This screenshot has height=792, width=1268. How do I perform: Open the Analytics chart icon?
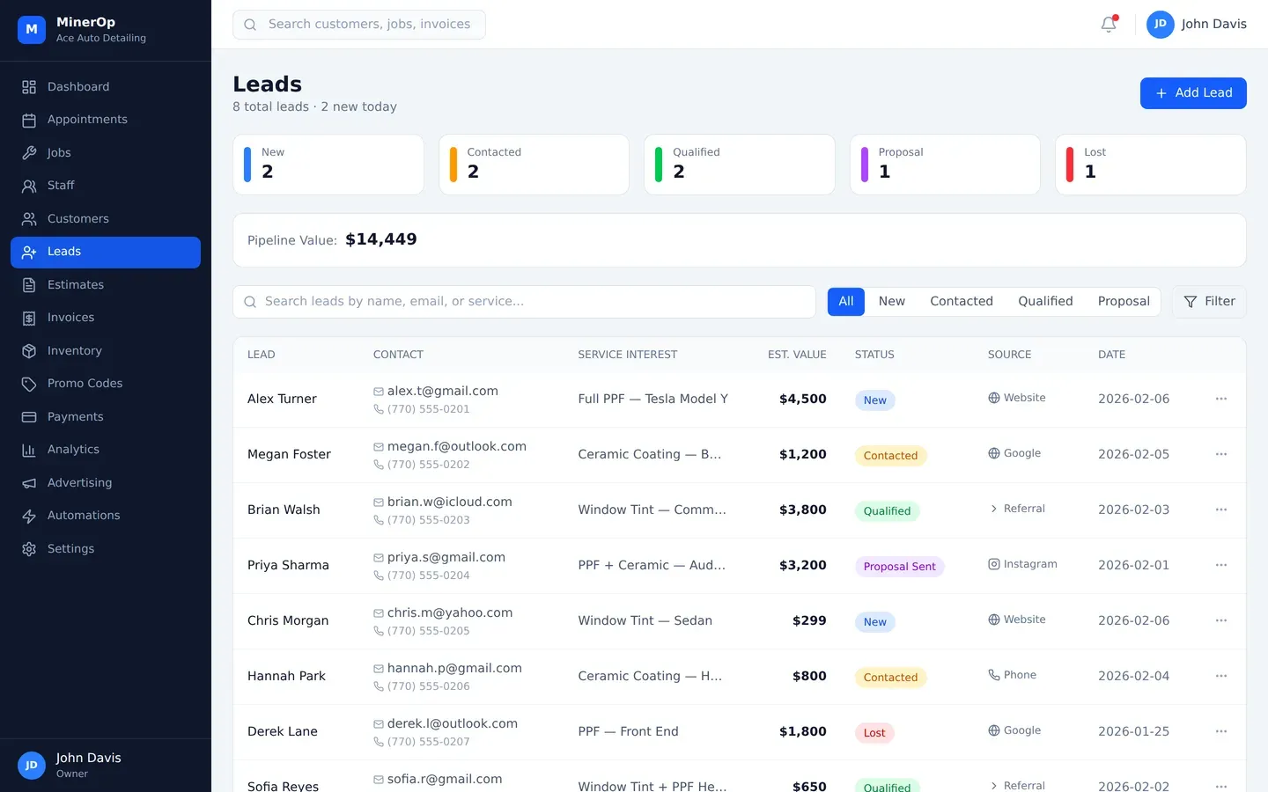pos(30,450)
